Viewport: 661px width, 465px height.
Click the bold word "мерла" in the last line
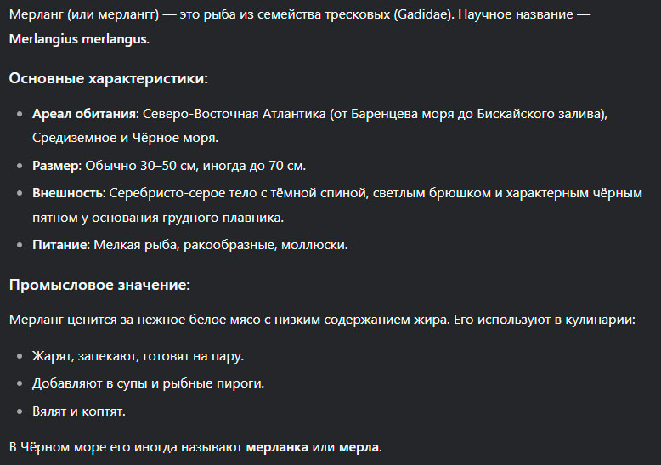pos(358,446)
